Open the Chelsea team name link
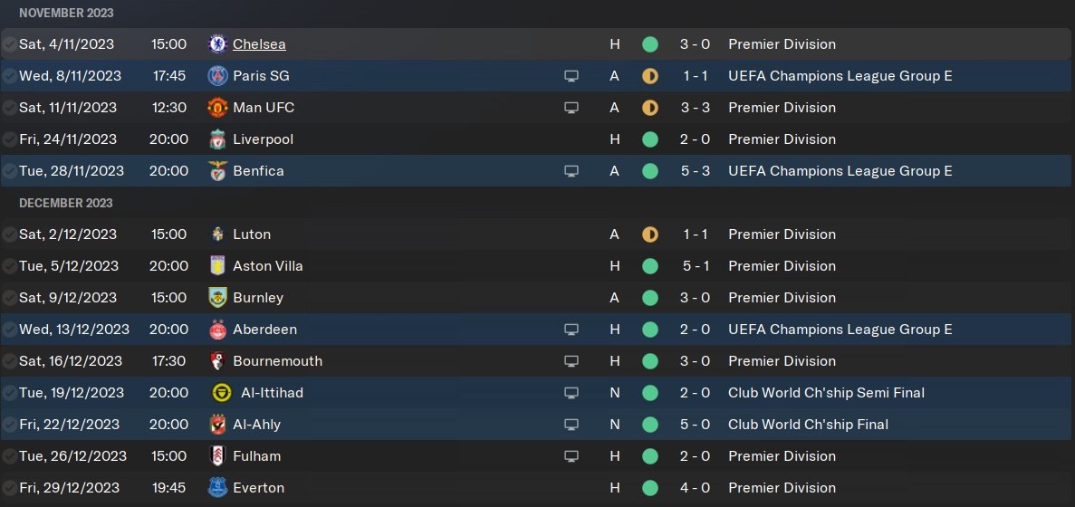This screenshot has height=507, width=1075. click(259, 44)
